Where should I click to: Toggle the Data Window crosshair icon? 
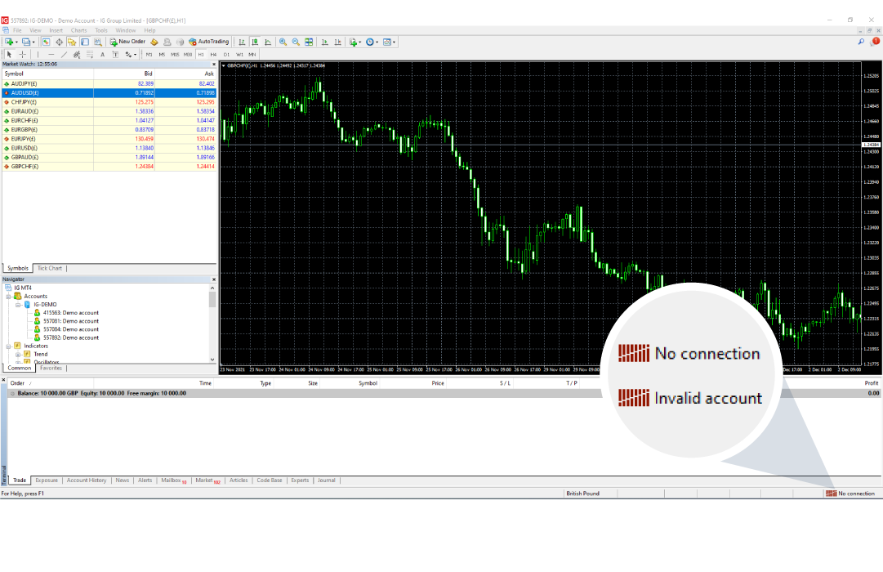coord(59,42)
